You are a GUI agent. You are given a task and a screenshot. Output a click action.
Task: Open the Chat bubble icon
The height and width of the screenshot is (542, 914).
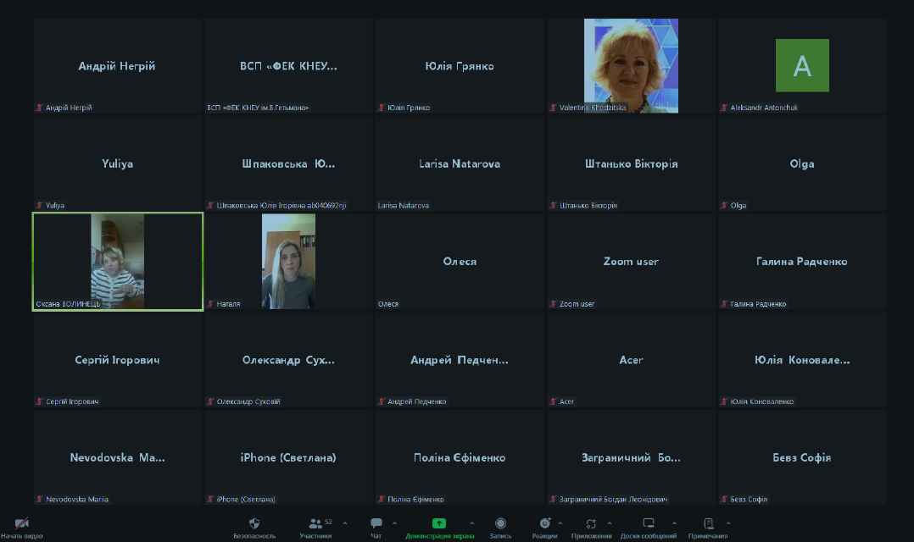[x=376, y=523]
